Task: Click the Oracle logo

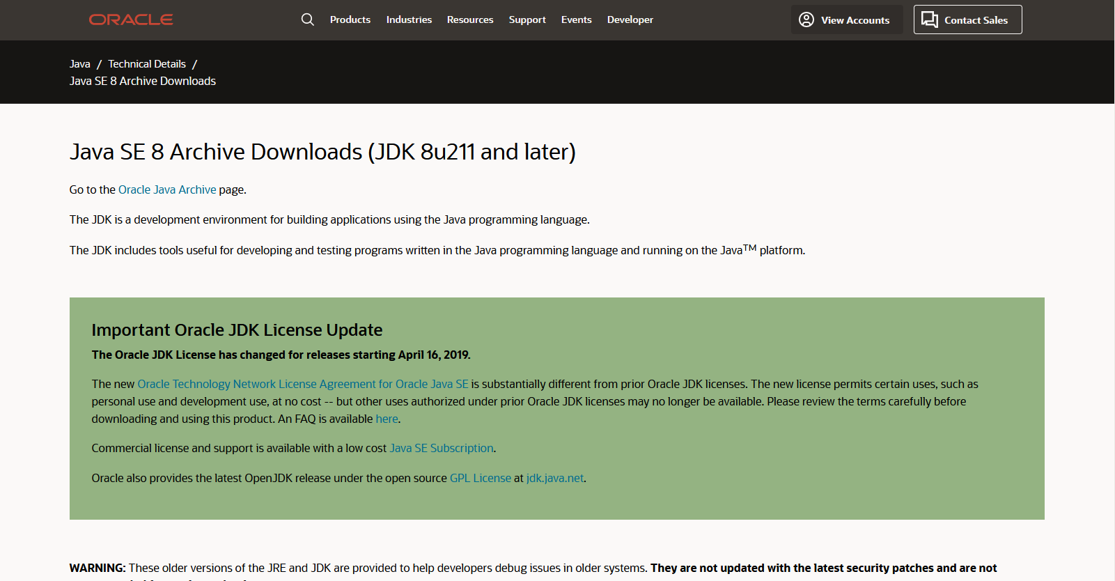Action: point(131,20)
